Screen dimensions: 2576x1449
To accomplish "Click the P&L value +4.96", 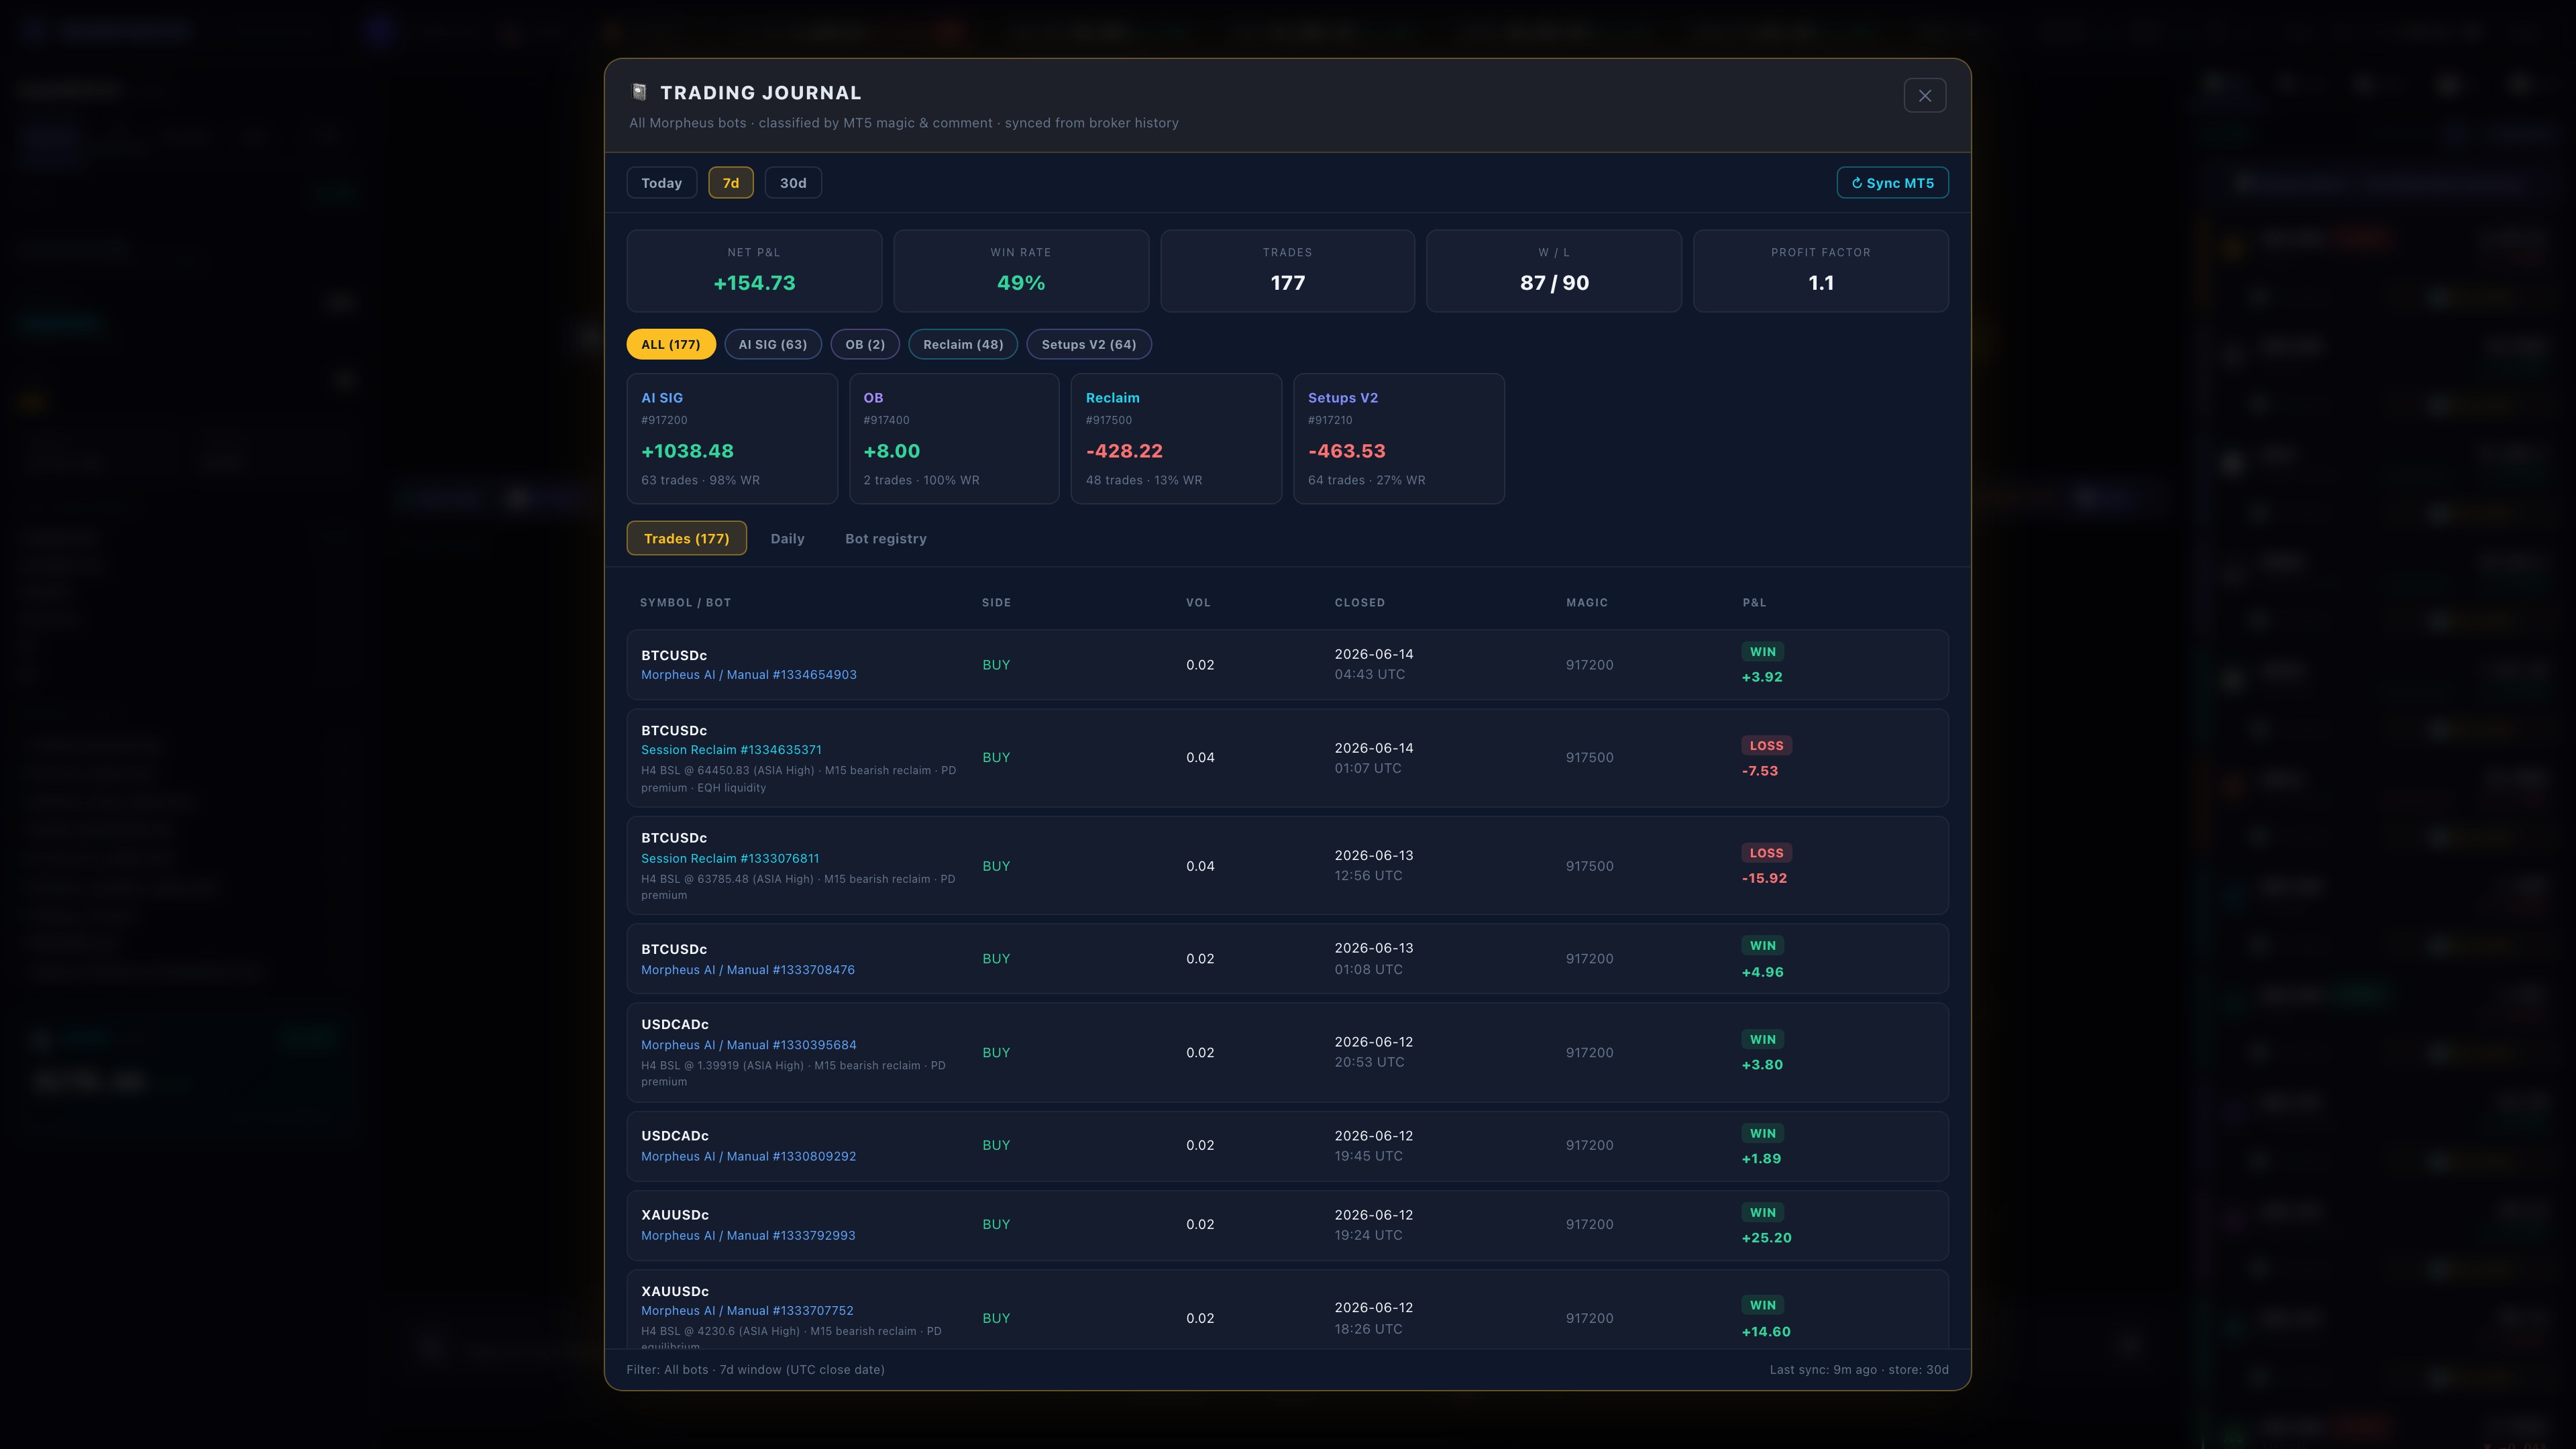I will pos(1762,972).
